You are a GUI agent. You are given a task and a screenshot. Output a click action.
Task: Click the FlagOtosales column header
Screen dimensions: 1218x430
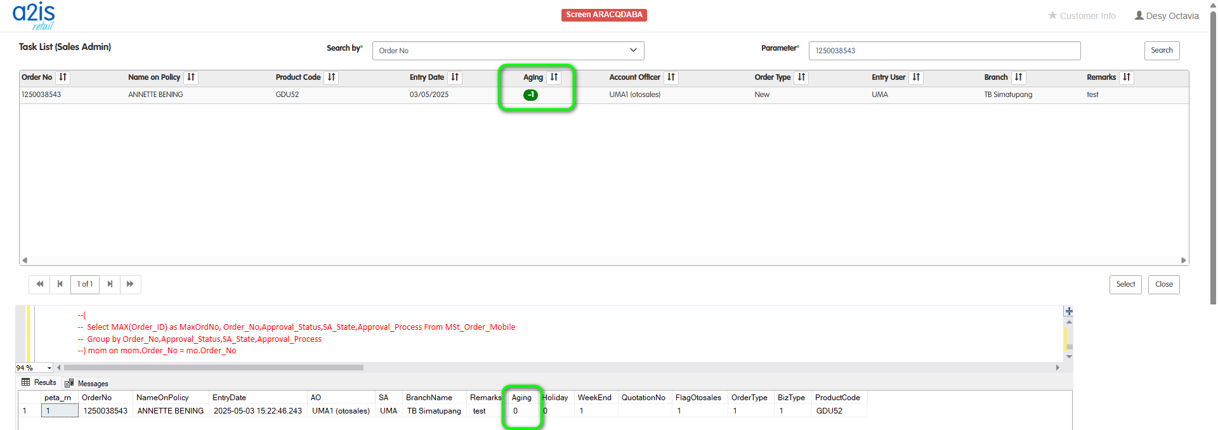pyautogui.click(x=700, y=398)
